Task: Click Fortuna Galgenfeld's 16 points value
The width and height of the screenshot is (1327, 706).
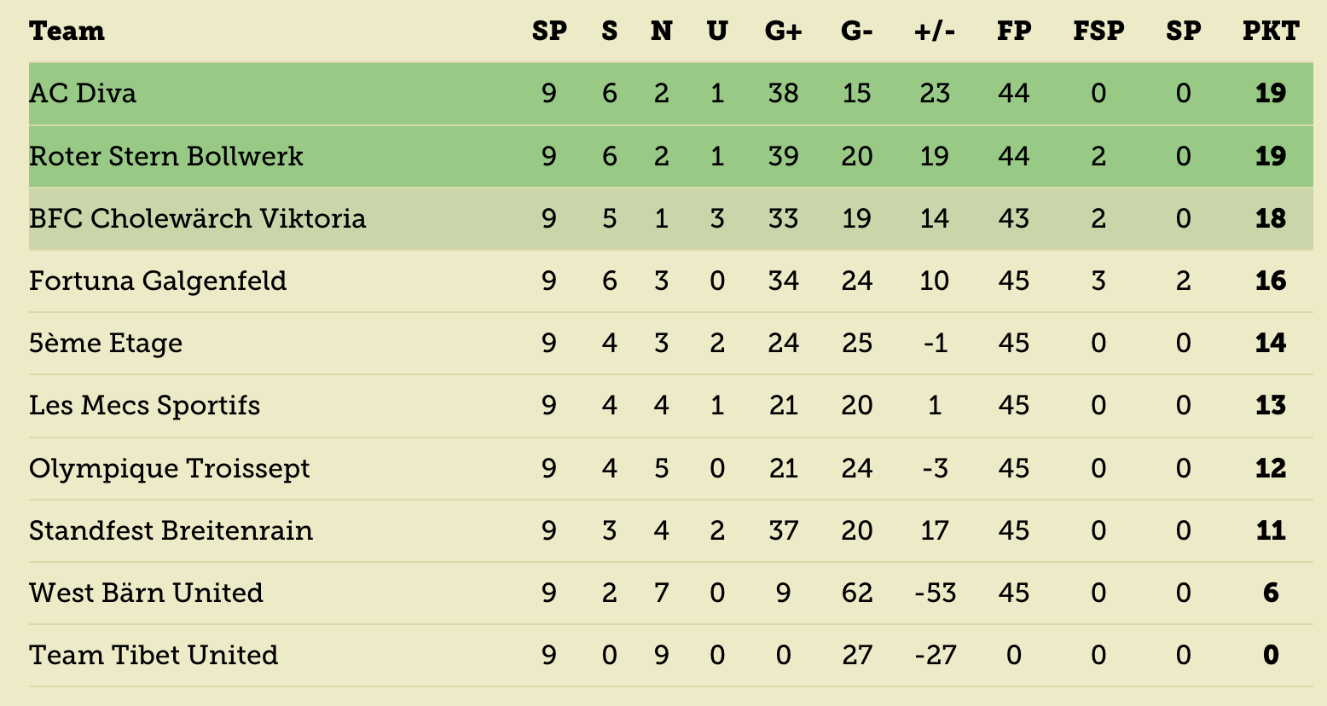Action: point(1271,281)
